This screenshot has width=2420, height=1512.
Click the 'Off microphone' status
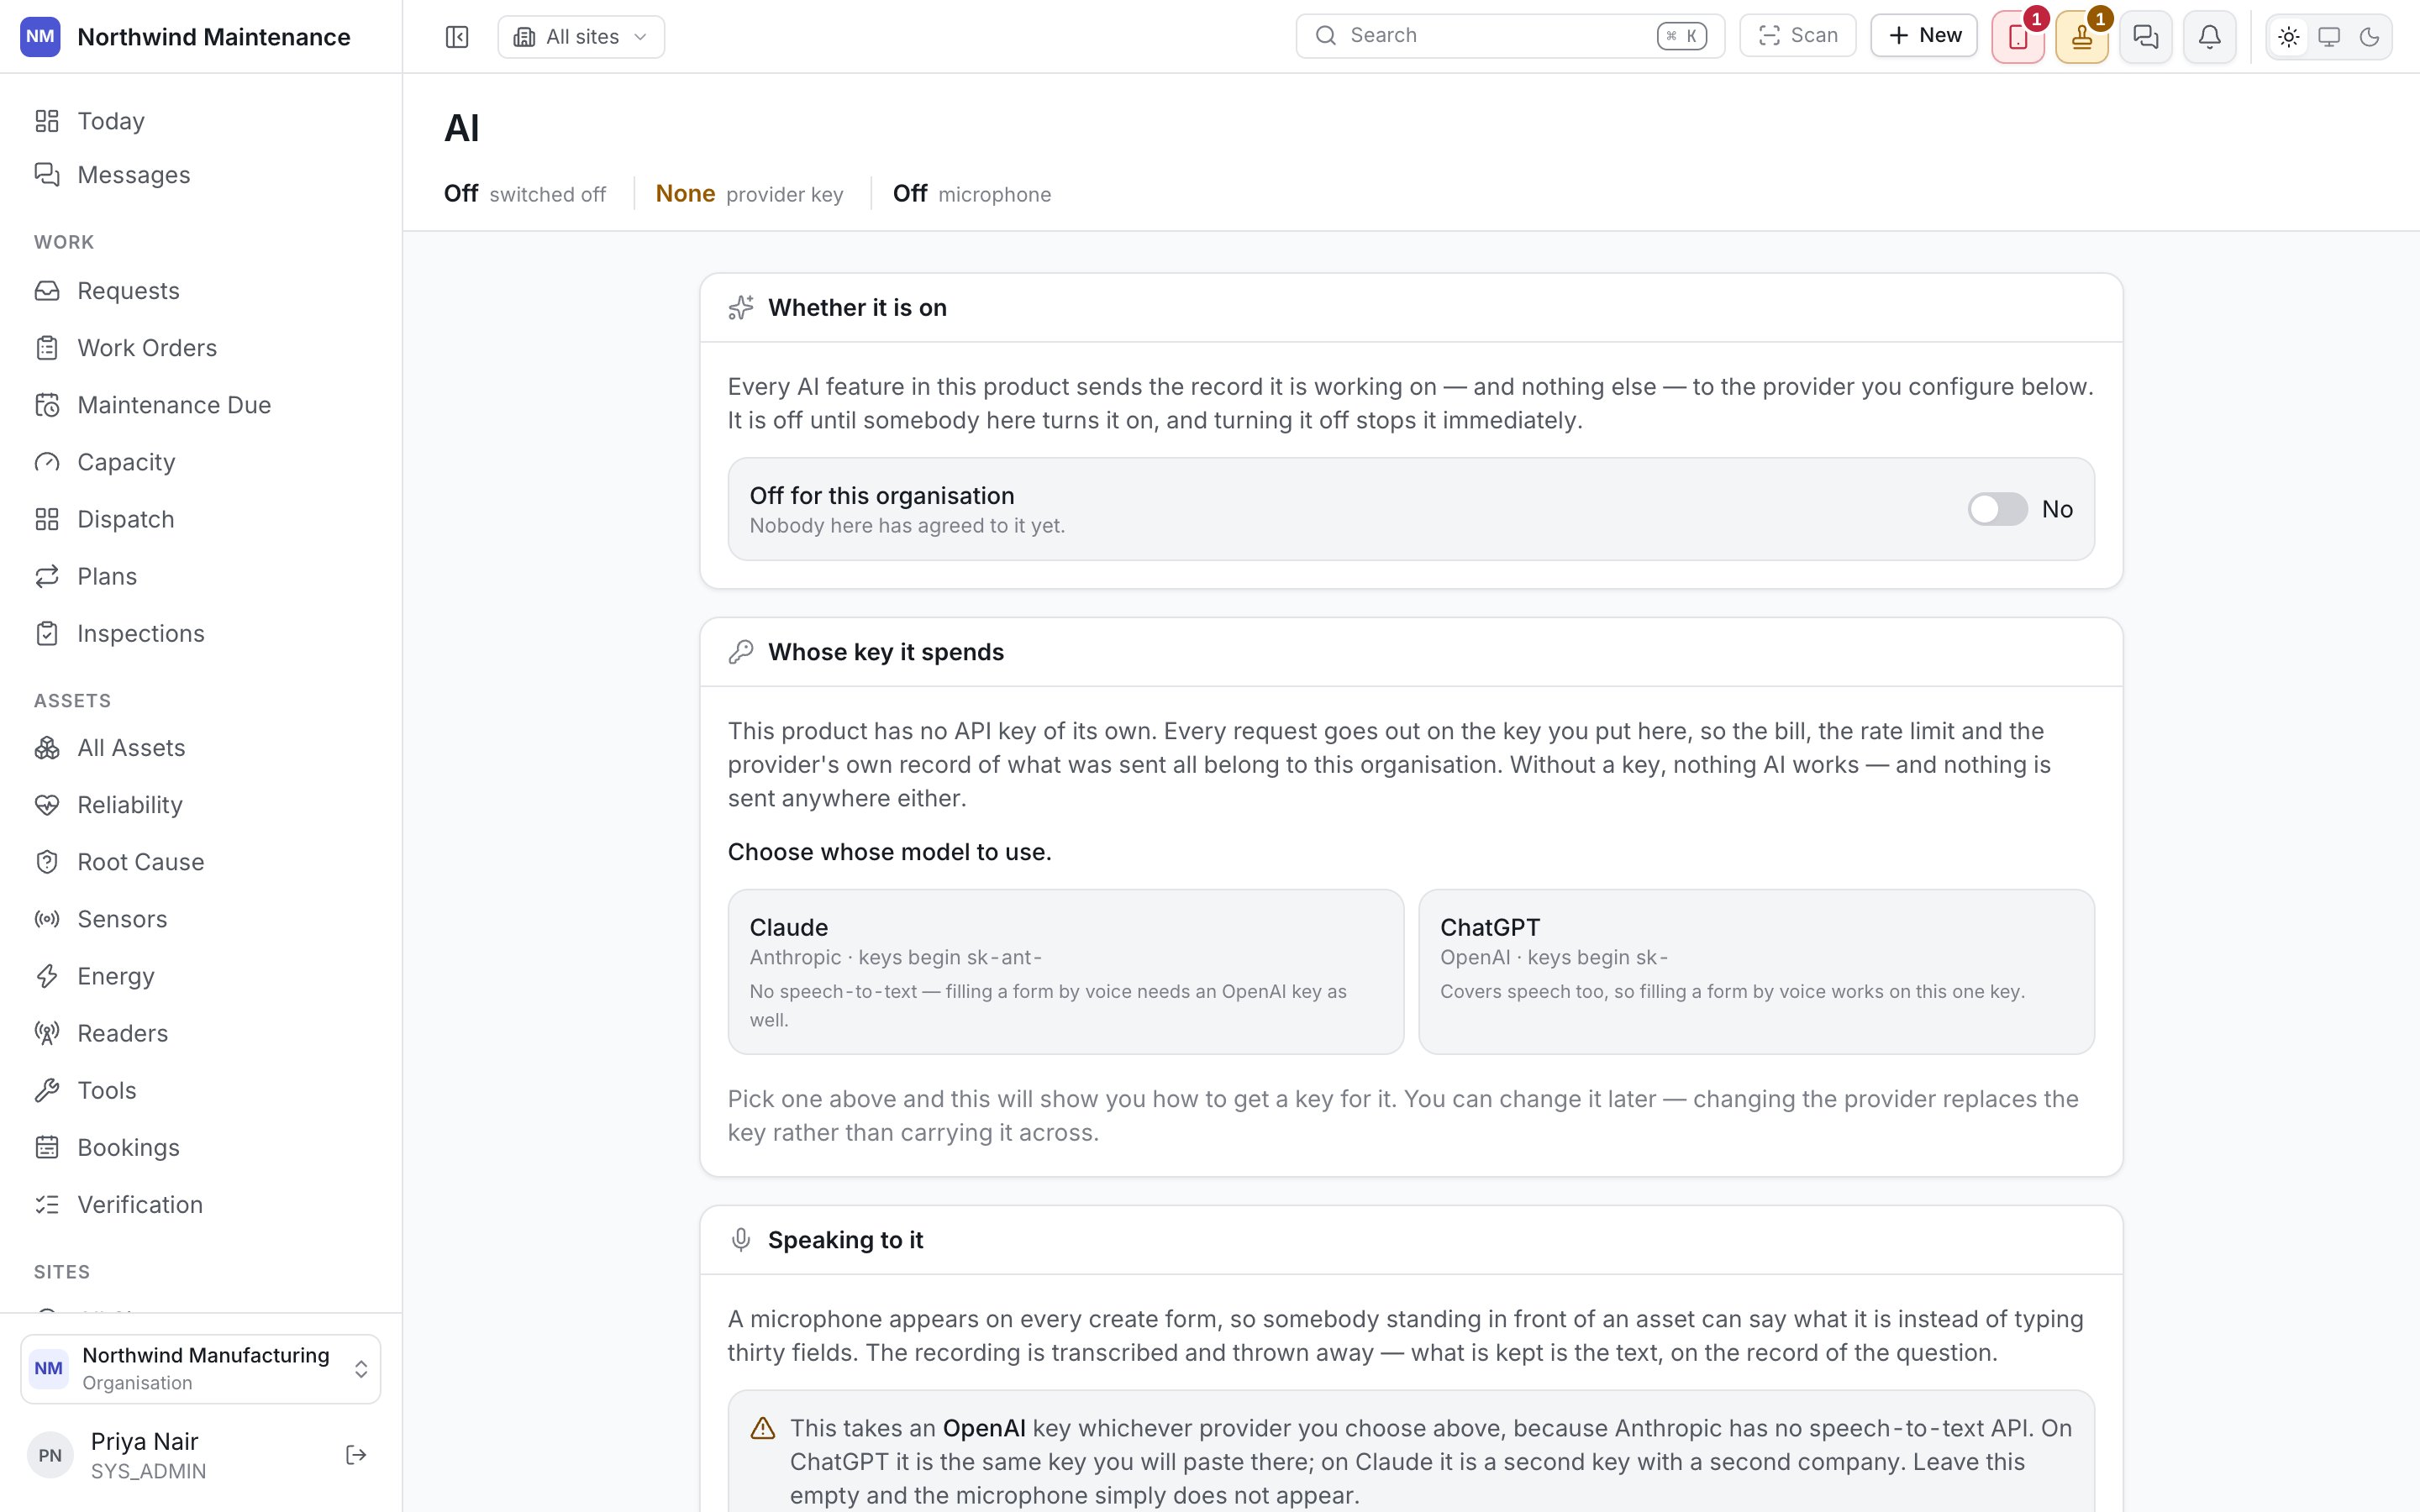coord(972,194)
